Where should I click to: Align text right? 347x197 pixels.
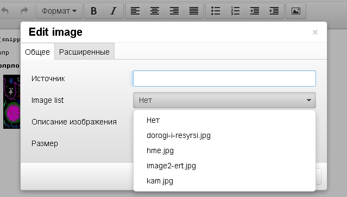pos(174,11)
